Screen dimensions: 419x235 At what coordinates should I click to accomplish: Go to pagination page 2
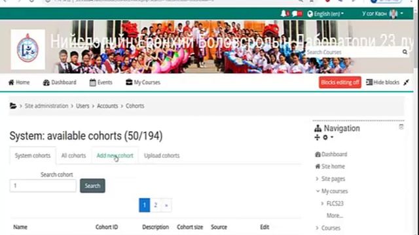click(x=156, y=205)
